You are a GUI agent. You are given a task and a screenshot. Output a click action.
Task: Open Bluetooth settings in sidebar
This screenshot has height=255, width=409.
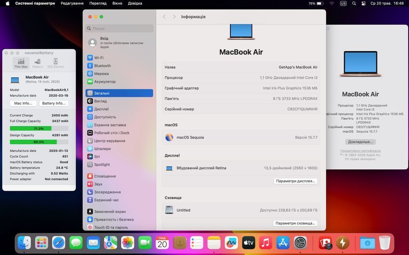pos(119,66)
